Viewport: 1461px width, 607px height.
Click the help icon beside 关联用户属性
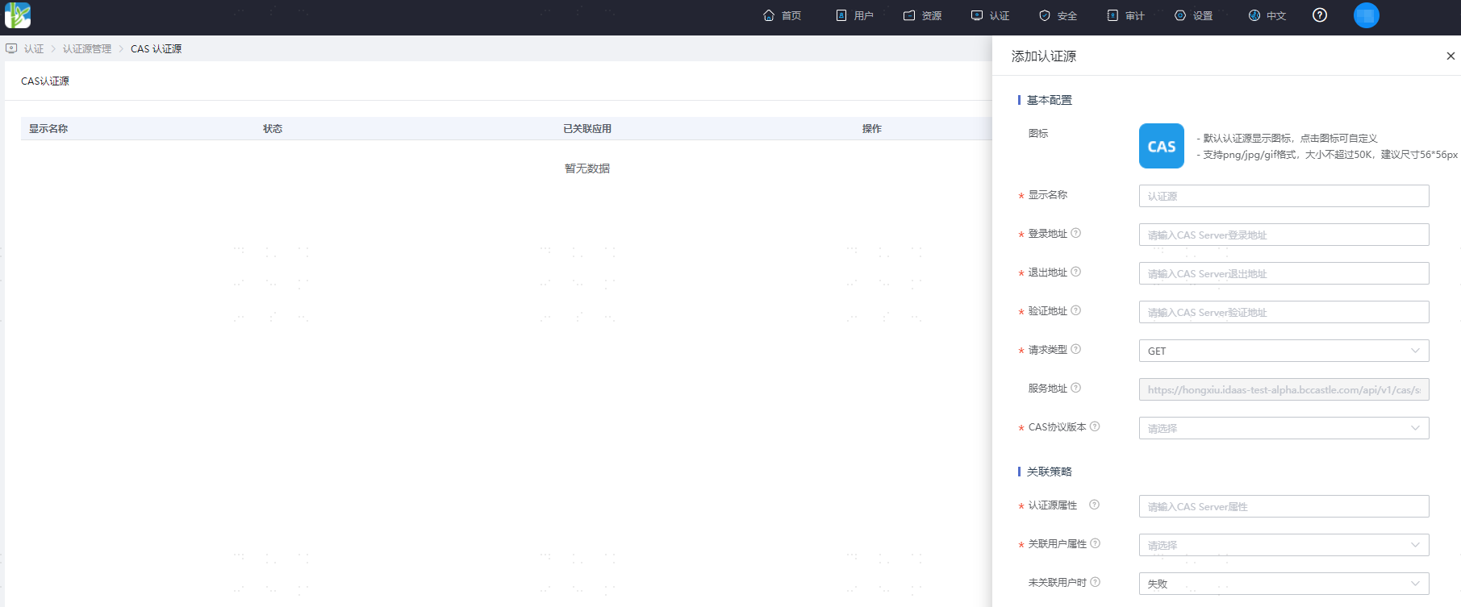tap(1095, 543)
